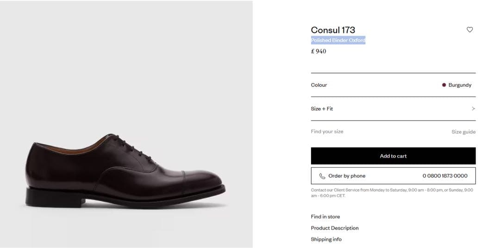
Task: Click the phone handset icon
Action: click(x=322, y=176)
